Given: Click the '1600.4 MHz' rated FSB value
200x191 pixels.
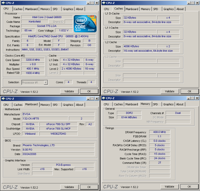Looking at the screenshot, I should tap(33, 73).
